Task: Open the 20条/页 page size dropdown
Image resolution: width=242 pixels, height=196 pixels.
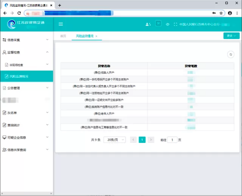Action: pos(114,140)
